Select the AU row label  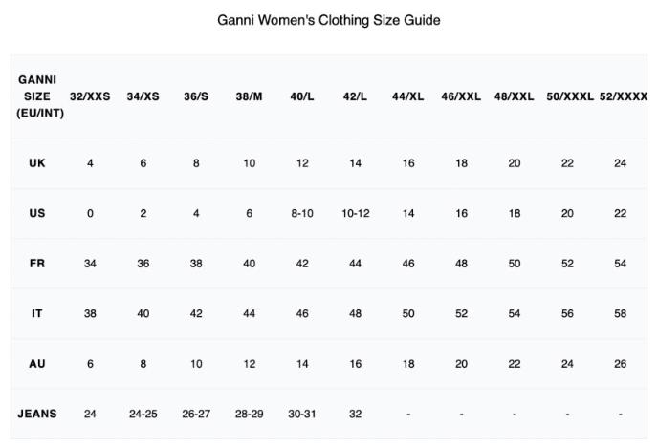click(37, 364)
